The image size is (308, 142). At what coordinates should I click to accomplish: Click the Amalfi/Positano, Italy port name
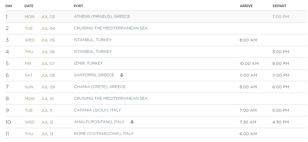click(99, 122)
